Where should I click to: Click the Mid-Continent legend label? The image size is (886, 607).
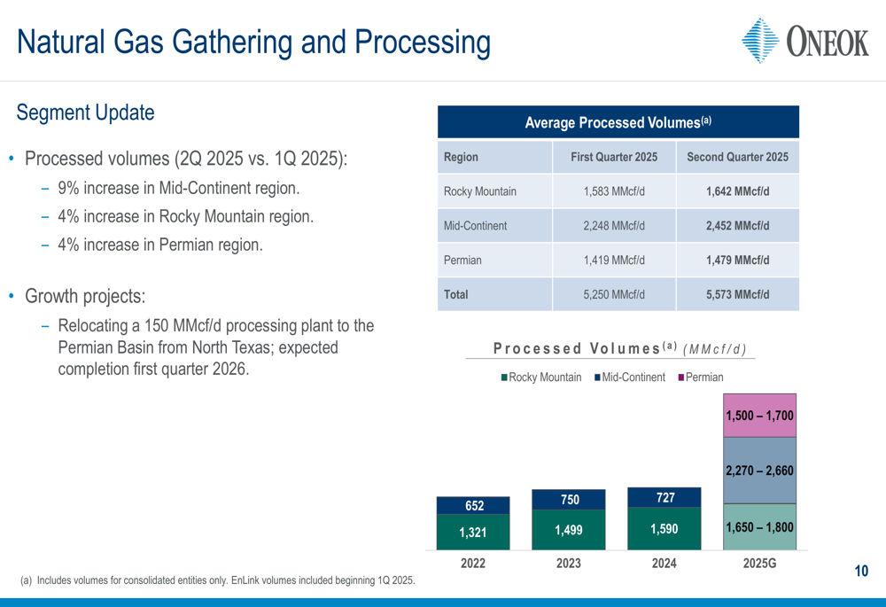634,377
